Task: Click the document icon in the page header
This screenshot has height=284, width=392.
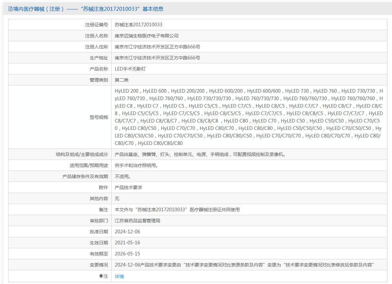Action: pyautogui.click(x=10, y=9)
